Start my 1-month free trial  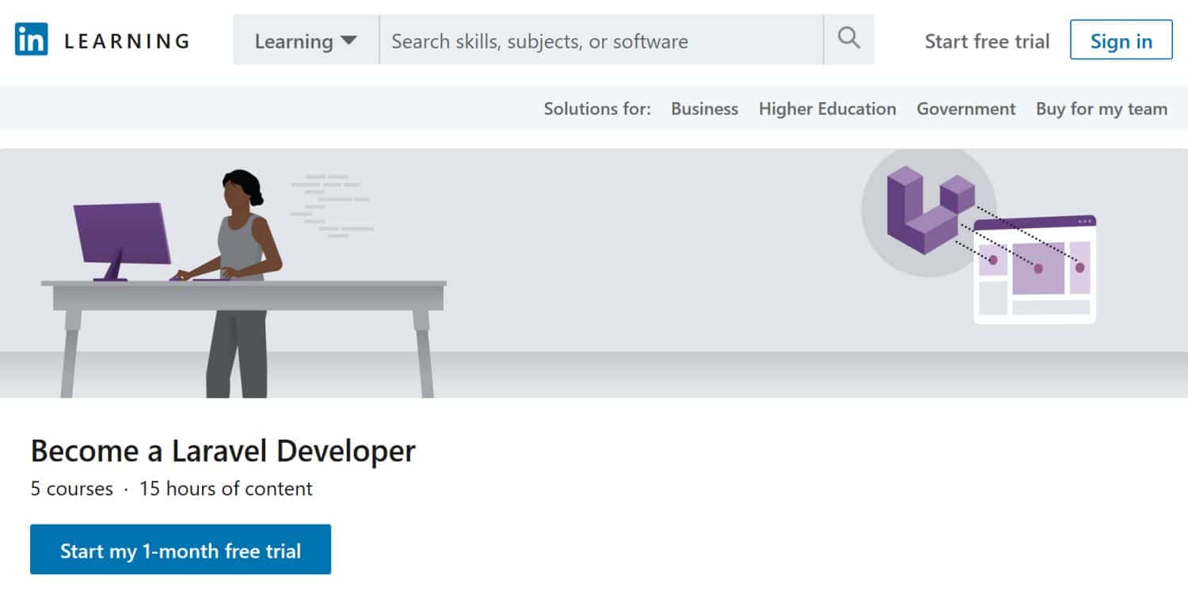pyautogui.click(x=180, y=549)
